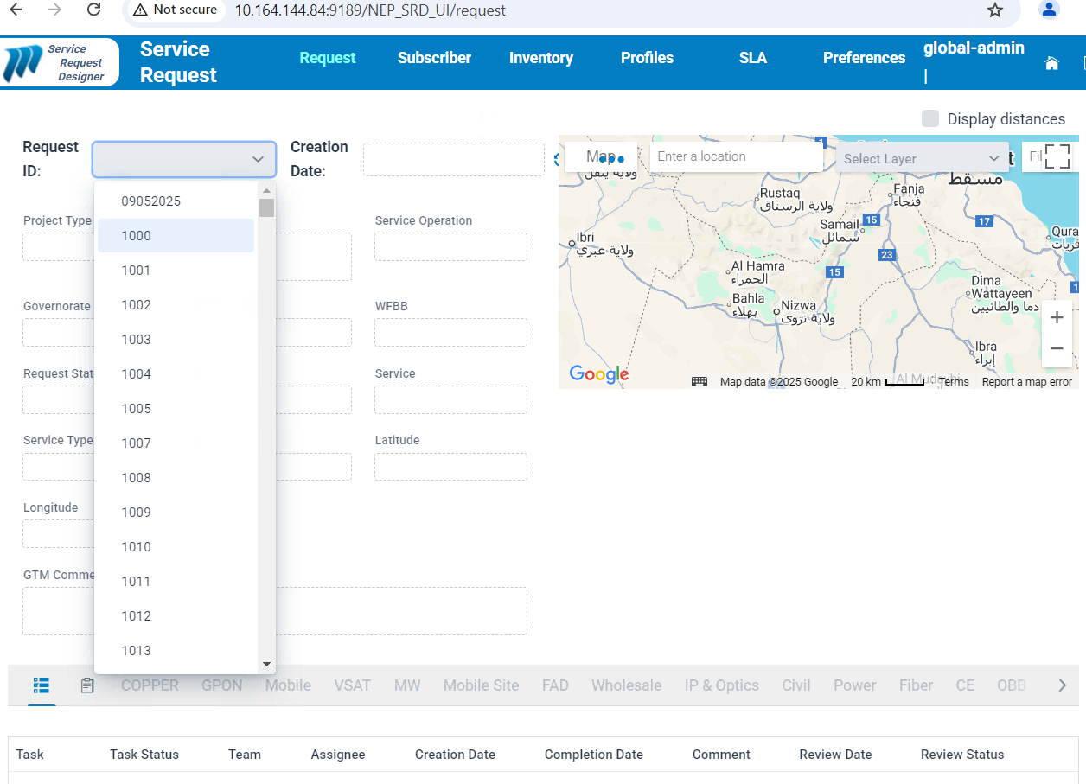Image resolution: width=1086 pixels, height=784 pixels.
Task: Go to the Inventory menu
Action: coord(540,58)
